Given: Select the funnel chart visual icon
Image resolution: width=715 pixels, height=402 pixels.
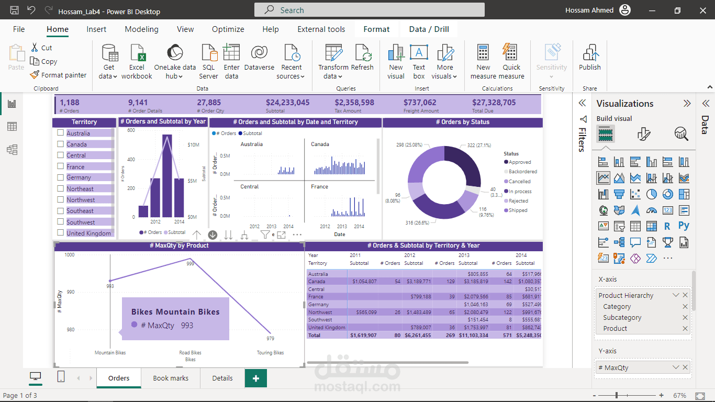Looking at the screenshot, I should (619, 194).
